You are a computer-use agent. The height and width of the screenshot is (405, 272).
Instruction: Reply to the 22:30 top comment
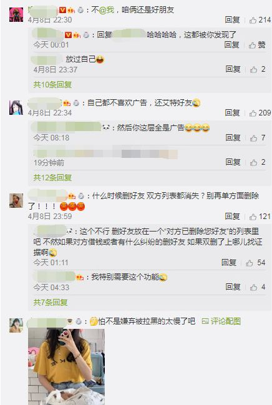coord(232,20)
